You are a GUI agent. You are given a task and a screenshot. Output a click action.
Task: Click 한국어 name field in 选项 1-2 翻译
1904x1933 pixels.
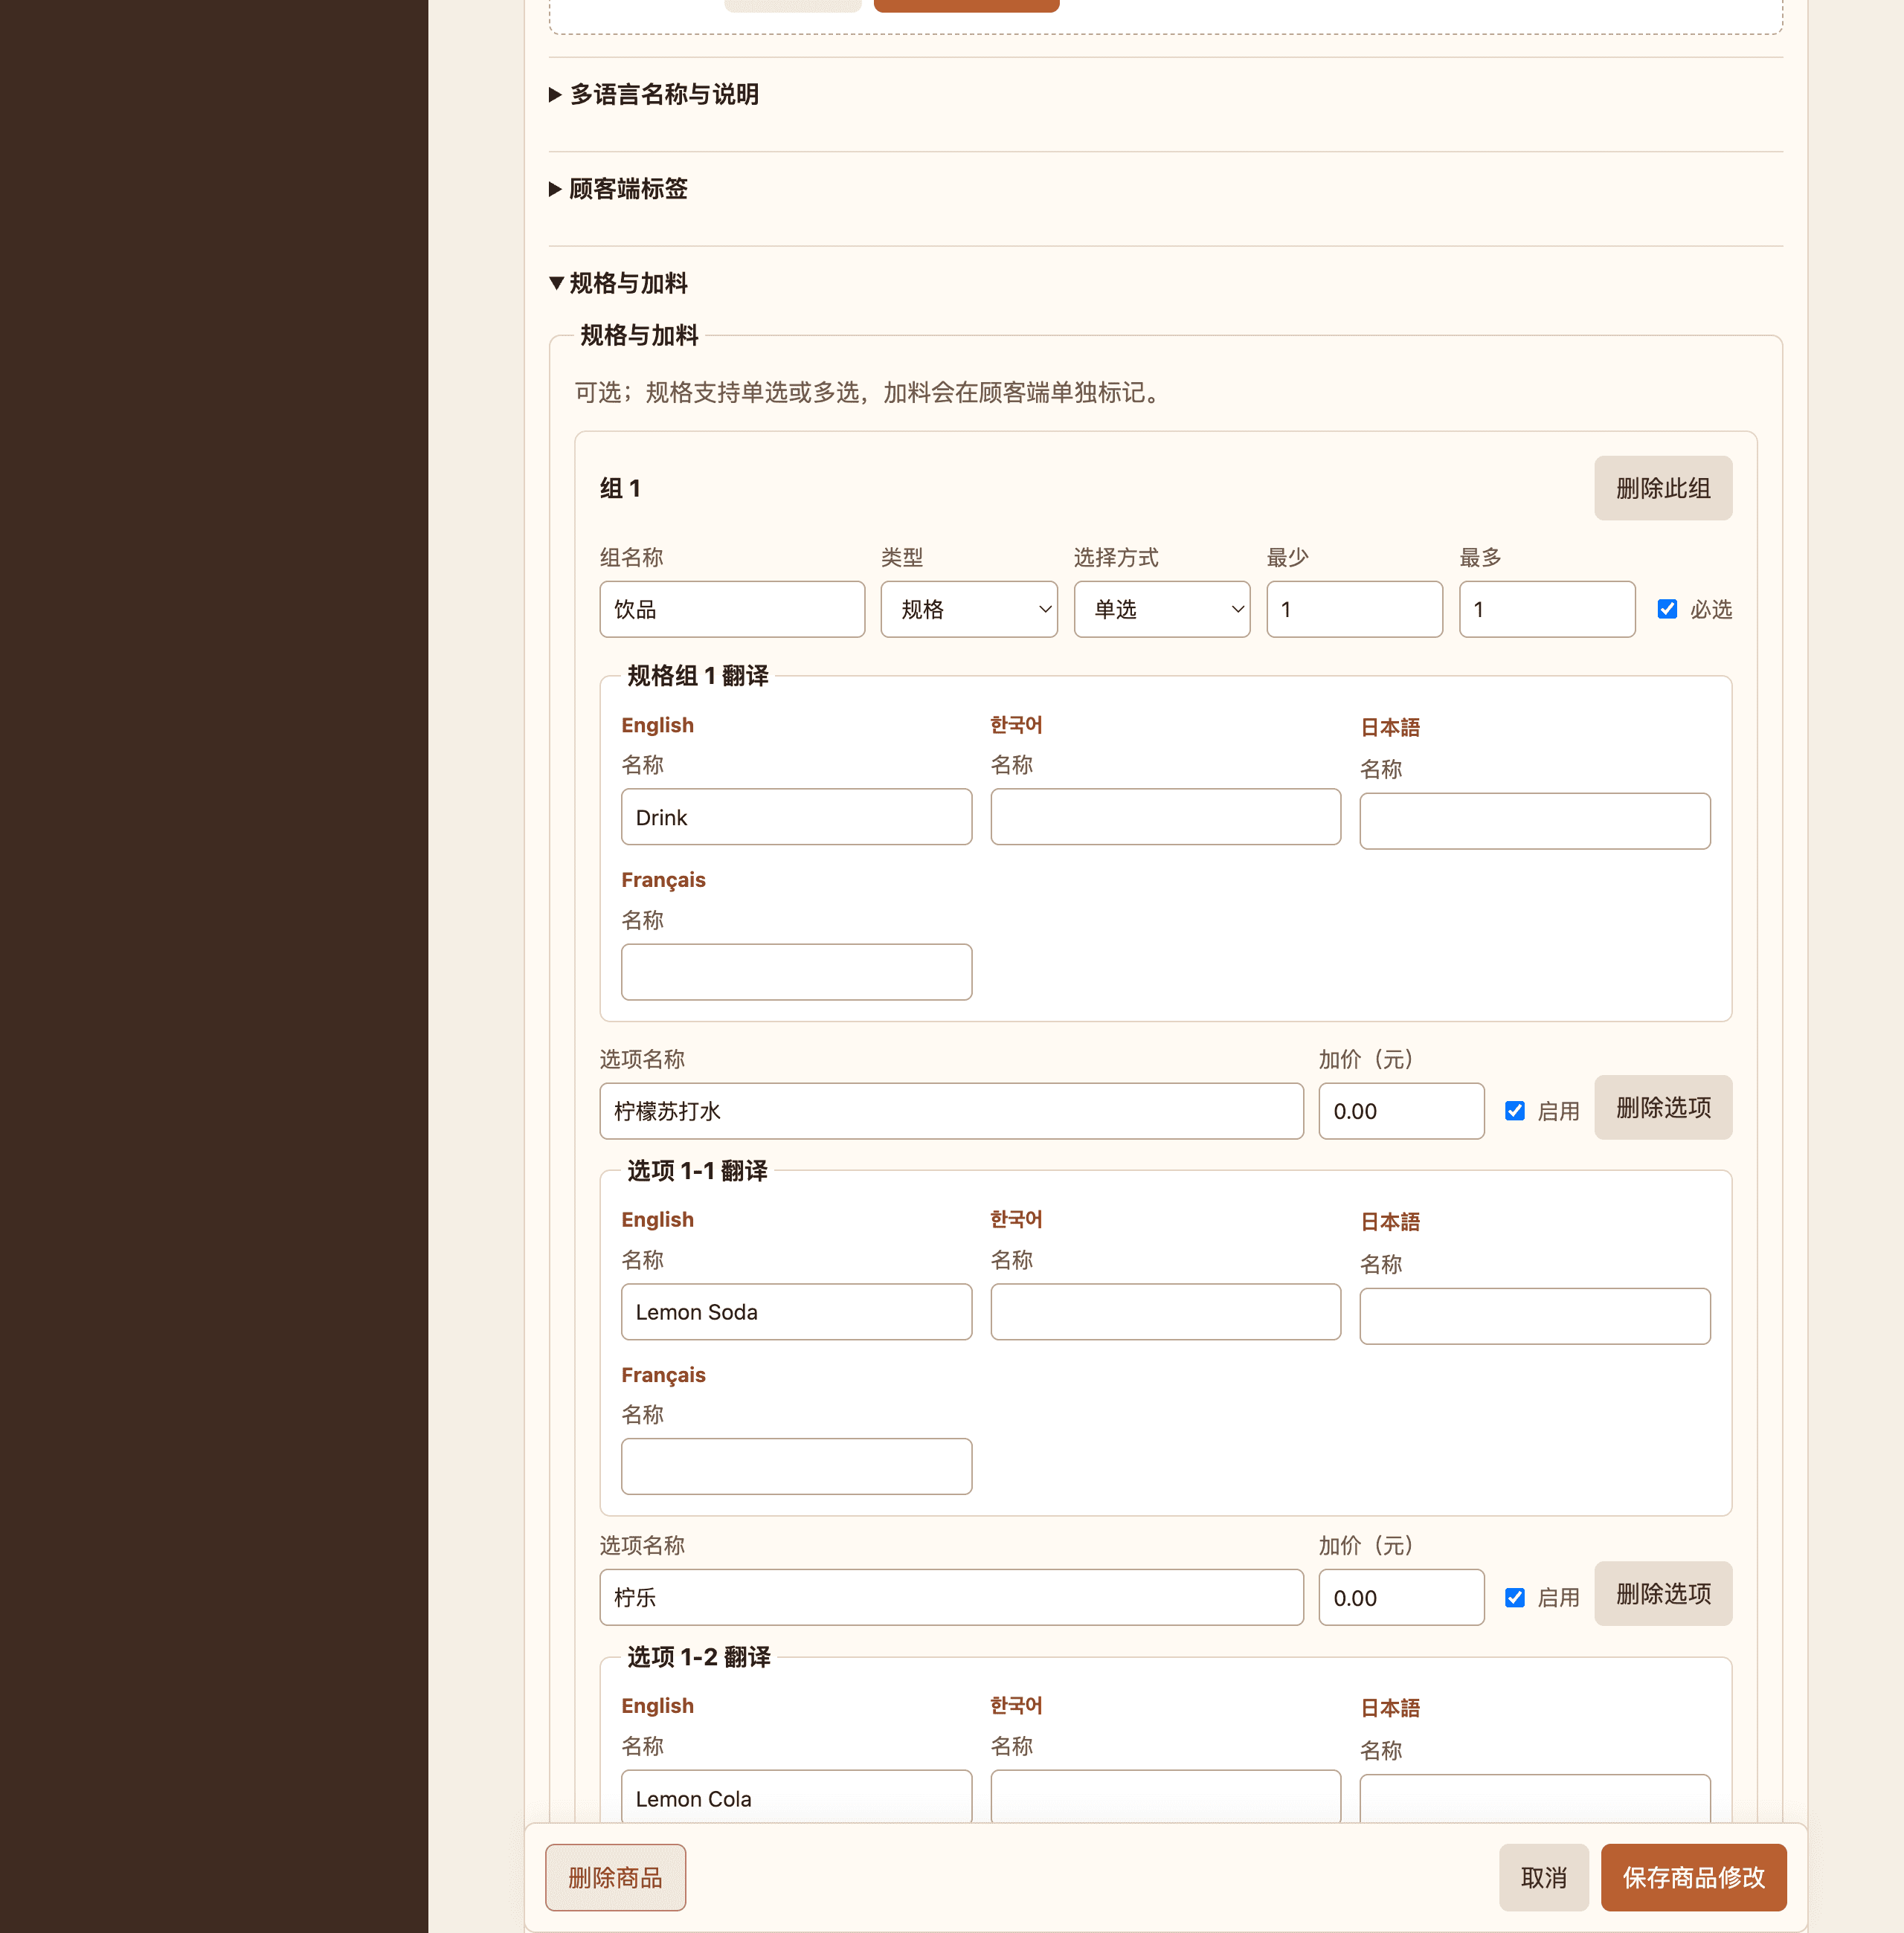[1165, 1797]
